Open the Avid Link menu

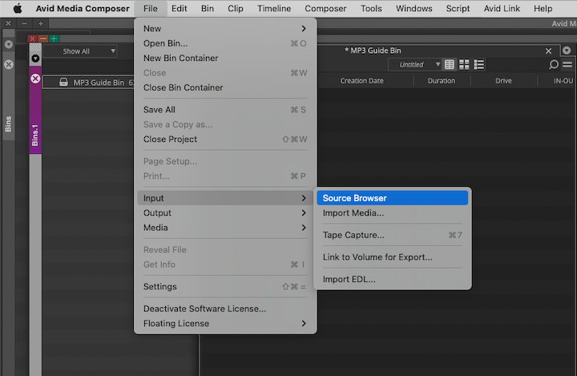point(502,8)
